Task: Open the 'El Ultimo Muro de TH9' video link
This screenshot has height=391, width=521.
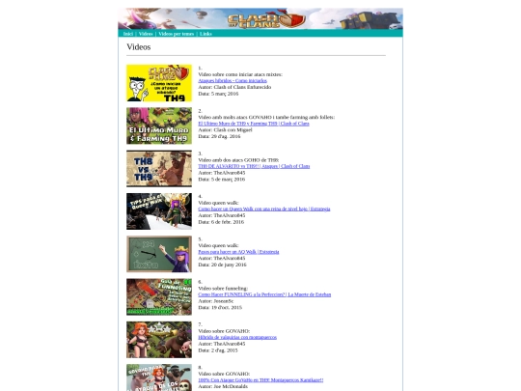Action: click(x=254, y=124)
